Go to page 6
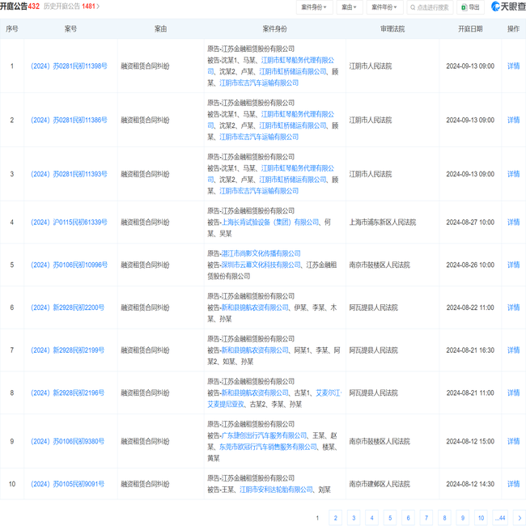The image size is (526, 526). [408, 518]
